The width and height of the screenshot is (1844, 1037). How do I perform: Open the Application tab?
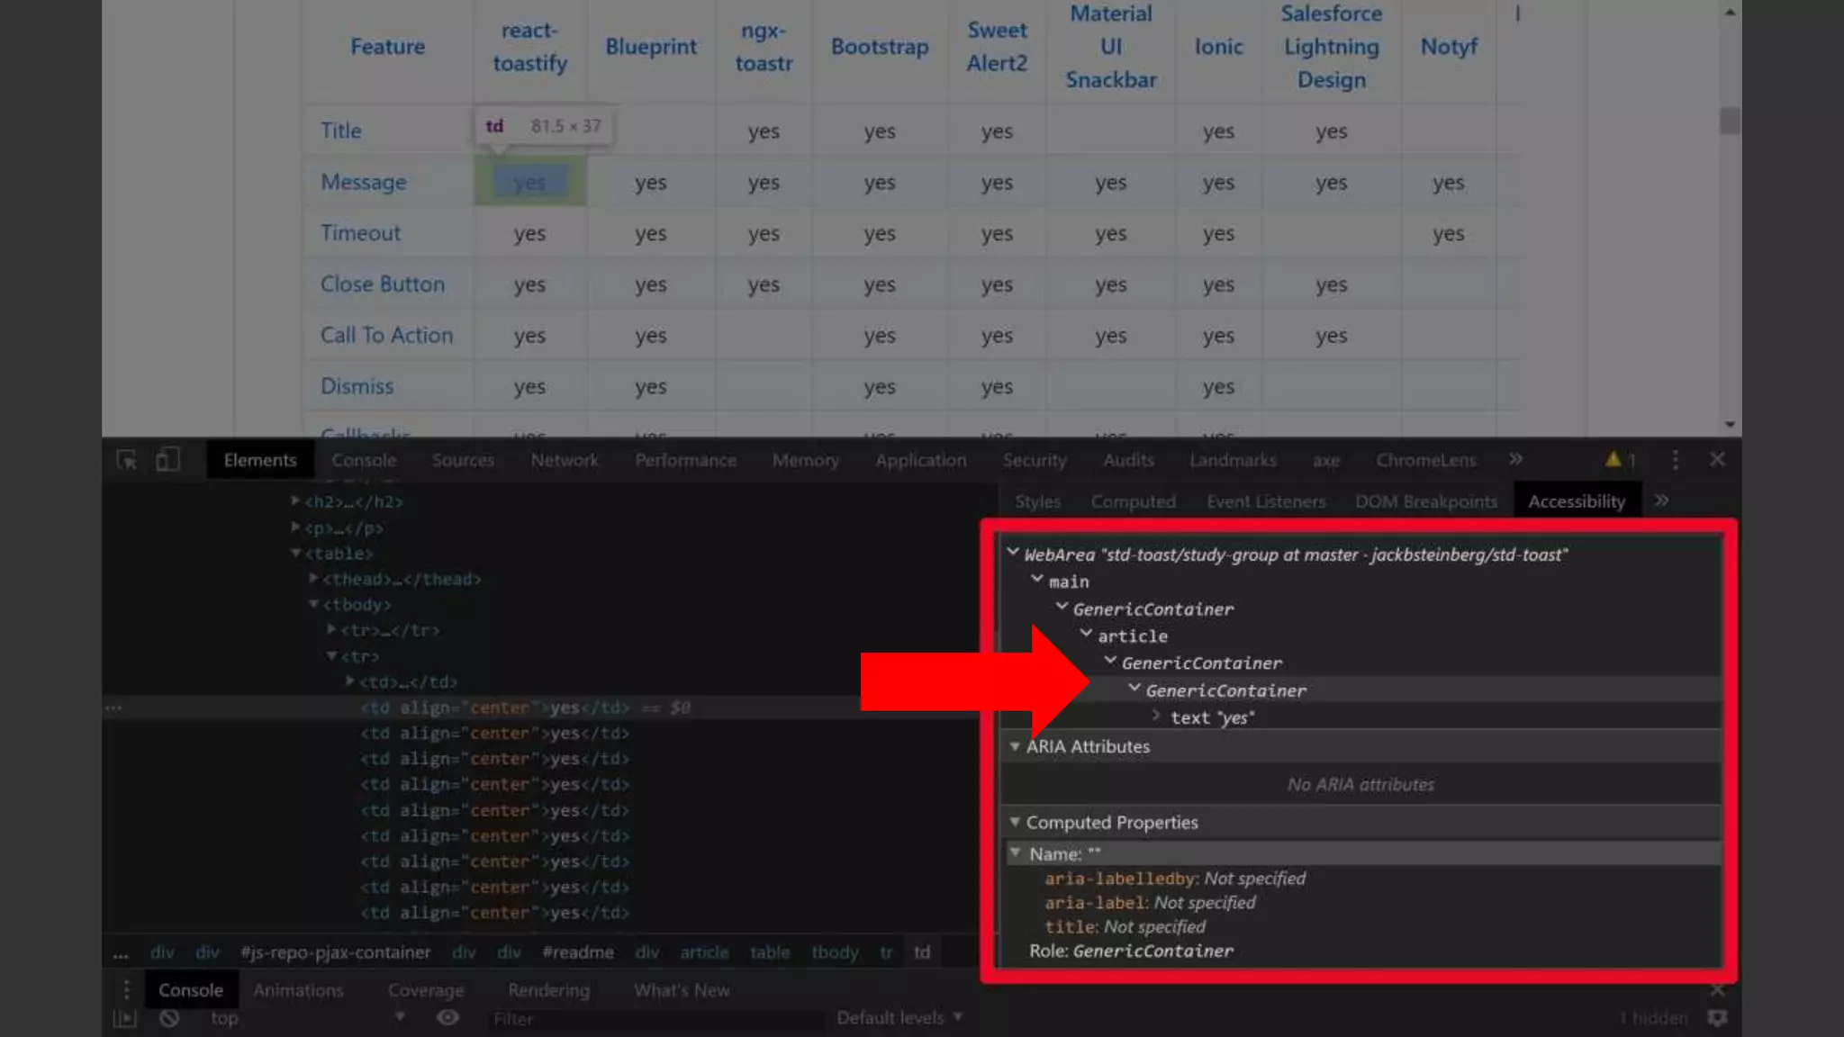[x=920, y=460]
